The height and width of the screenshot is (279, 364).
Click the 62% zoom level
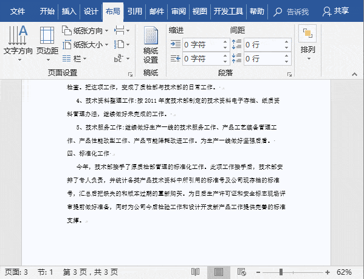[344, 272]
